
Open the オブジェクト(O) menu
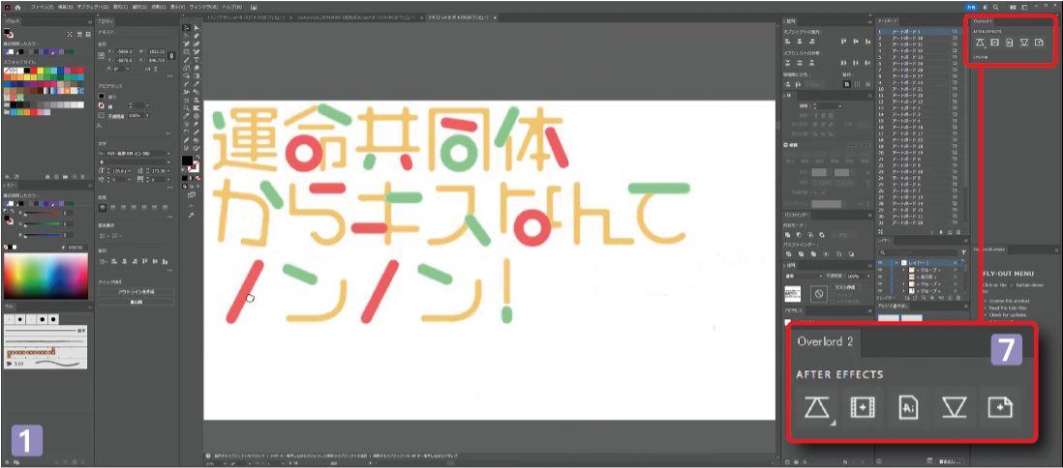[92, 7]
